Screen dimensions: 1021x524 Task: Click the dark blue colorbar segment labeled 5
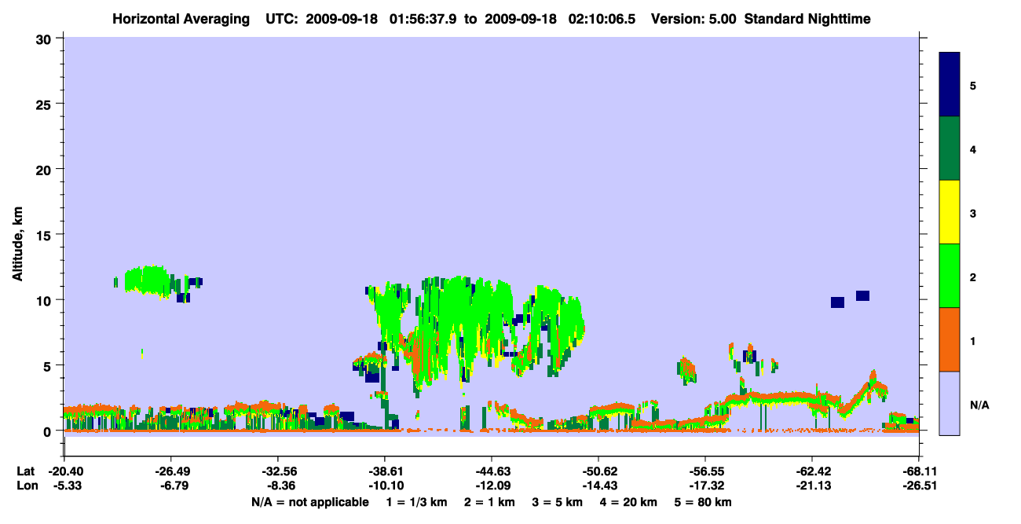[950, 85]
